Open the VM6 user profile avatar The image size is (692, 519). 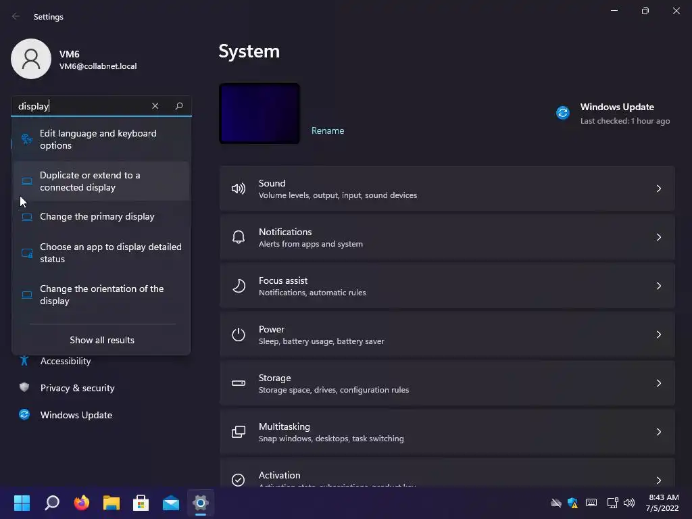click(x=31, y=59)
